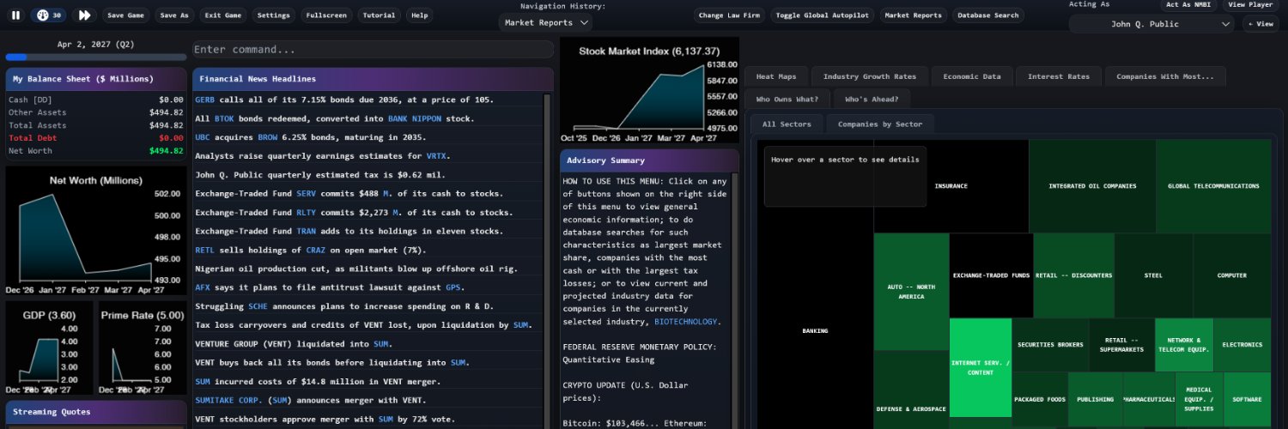Open the Help menu

click(419, 15)
